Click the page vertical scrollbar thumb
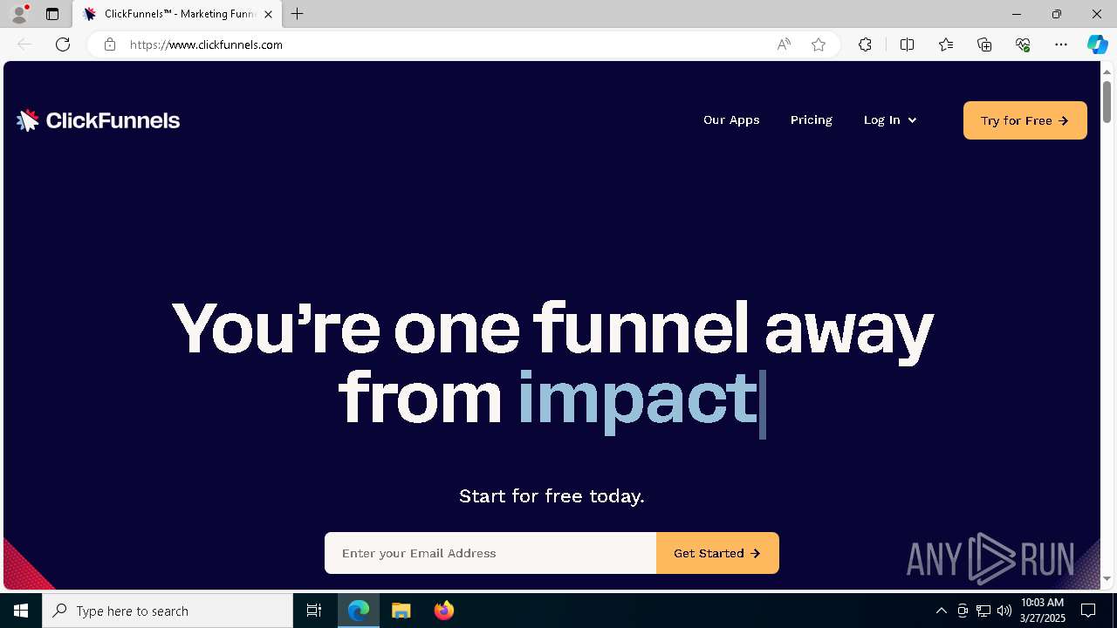 1107,100
